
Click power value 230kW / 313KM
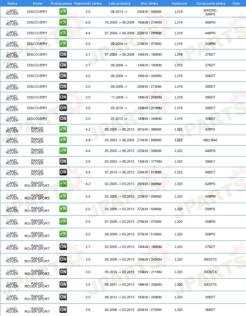coord(149,172)
